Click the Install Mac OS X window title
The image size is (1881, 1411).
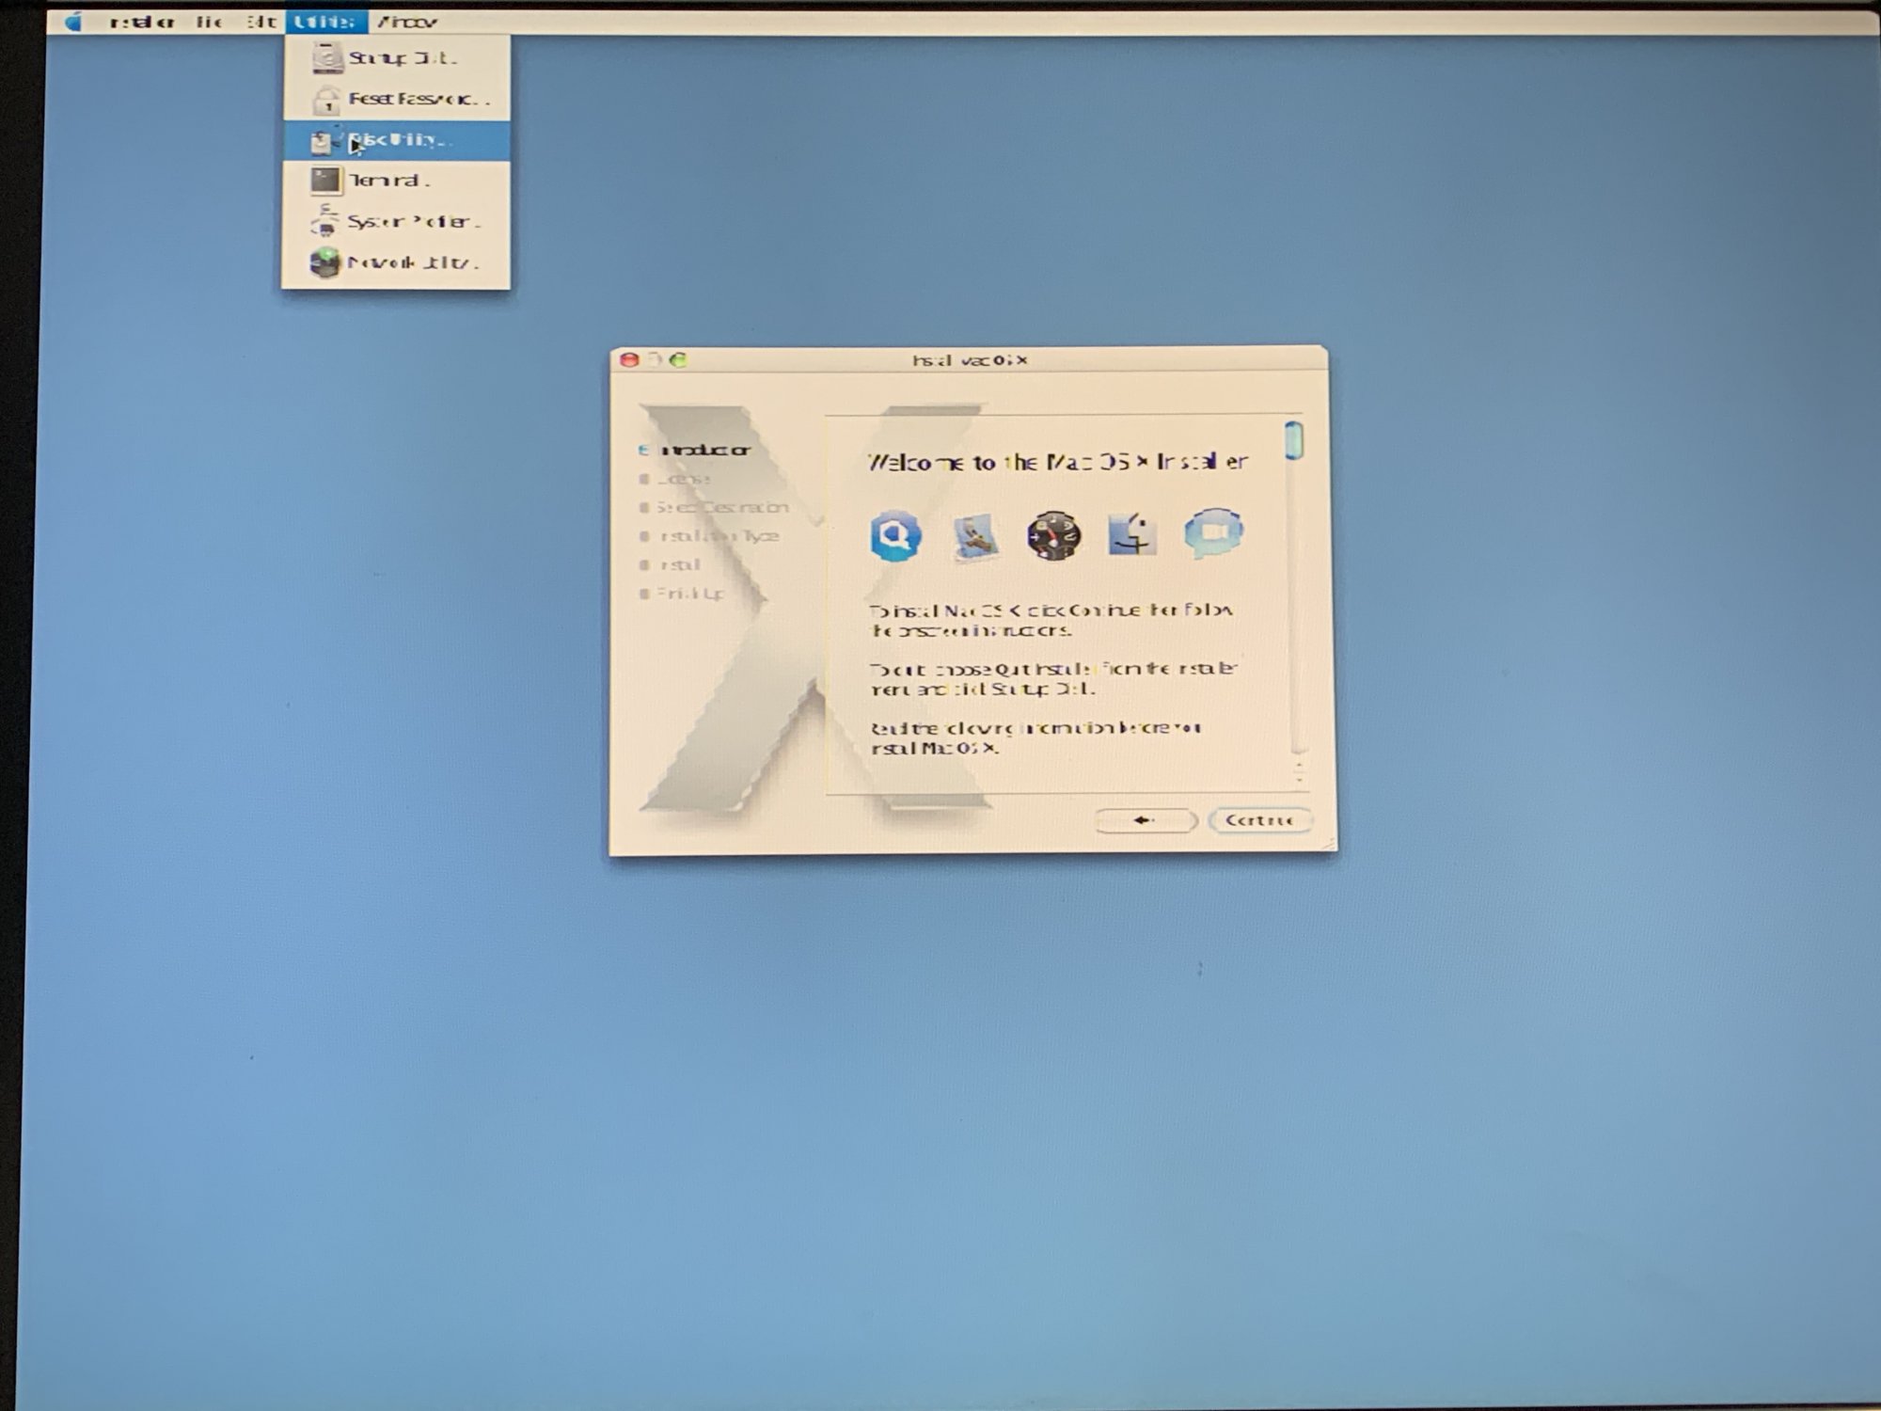coord(970,360)
